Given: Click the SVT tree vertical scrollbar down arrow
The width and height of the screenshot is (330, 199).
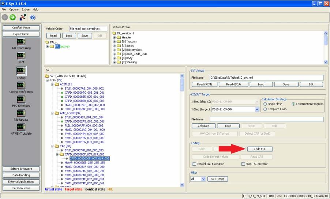Looking at the screenshot, I should [182, 185].
